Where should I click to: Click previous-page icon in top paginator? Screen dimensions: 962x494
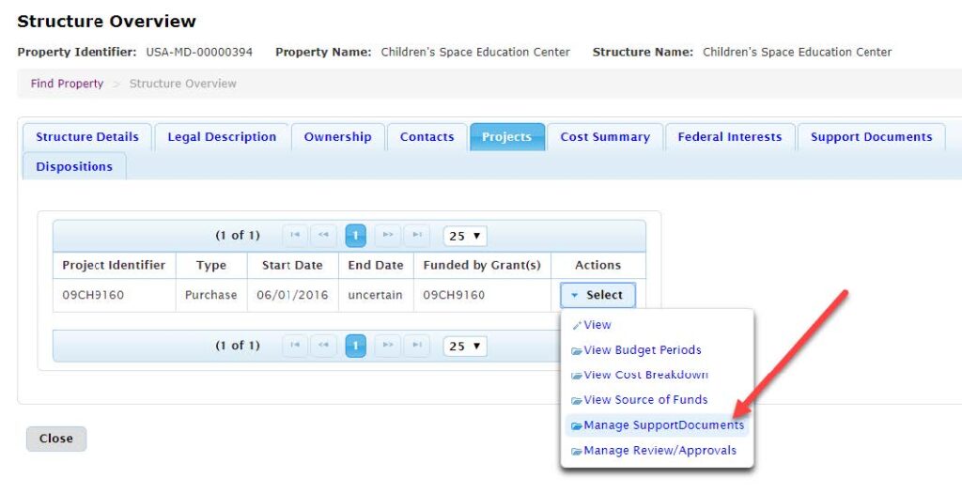pyautogui.click(x=325, y=235)
